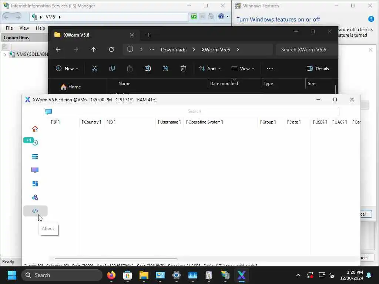The width and height of the screenshot is (379, 284).
Task: Refresh the File Explorer folder view
Action: pyautogui.click(x=111, y=50)
